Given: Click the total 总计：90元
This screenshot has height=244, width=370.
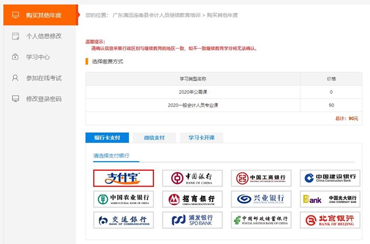Looking at the screenshot, I should (x=347, y=119).
